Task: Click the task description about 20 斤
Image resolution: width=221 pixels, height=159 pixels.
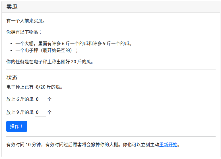Action: (x=50, y=62)
